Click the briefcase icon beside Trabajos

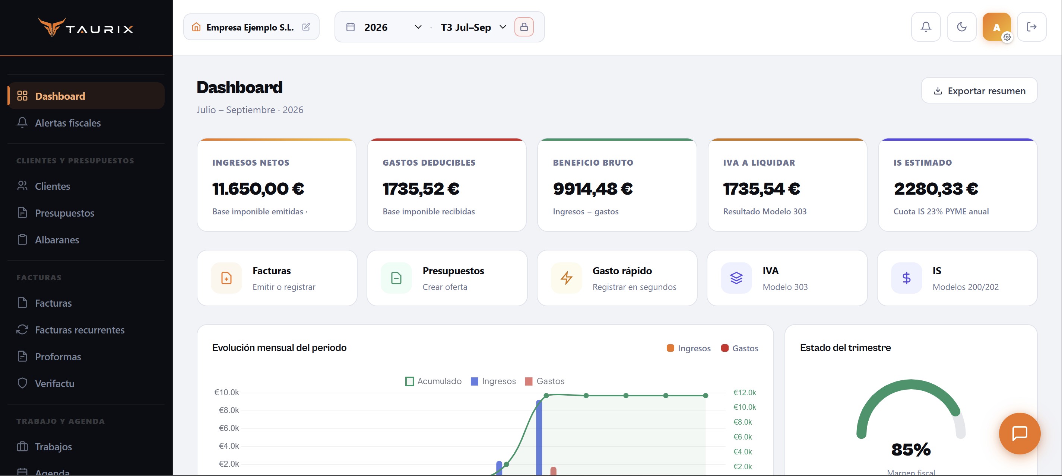(x=22, y=446)
